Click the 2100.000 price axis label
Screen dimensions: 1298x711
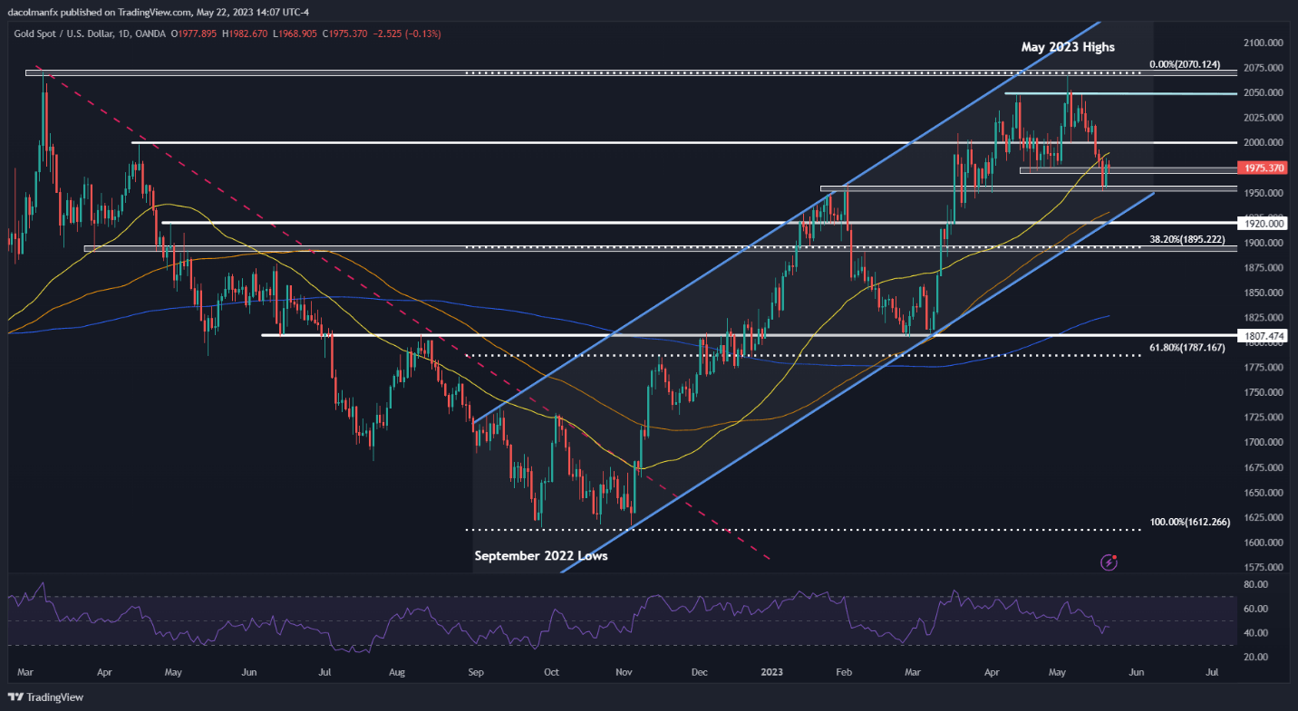tap(1264, 43)
